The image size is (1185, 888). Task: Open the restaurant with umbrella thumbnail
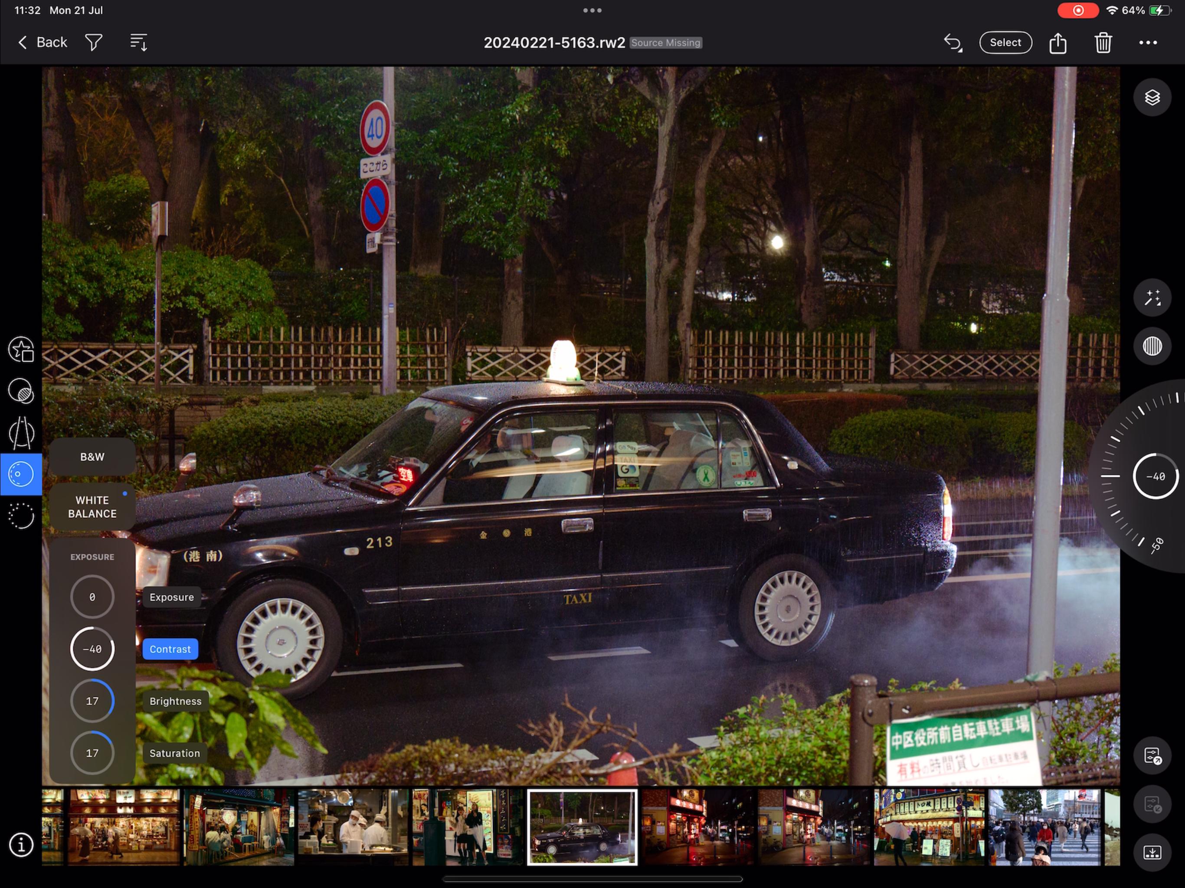(929, 826)
